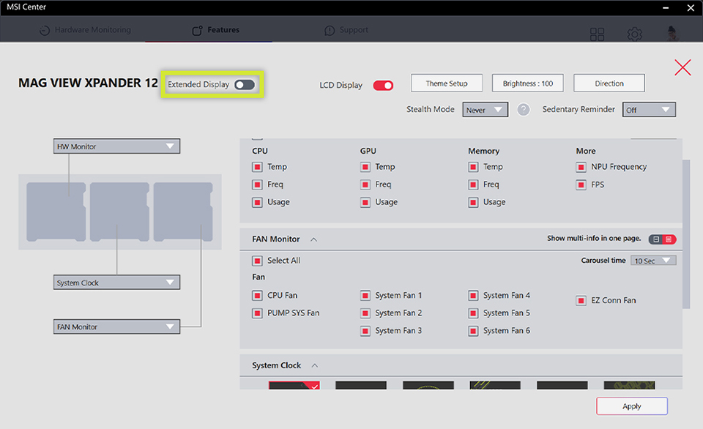
Task: Uncheck GPU Usage checkbox
Action: click(365, 203)
